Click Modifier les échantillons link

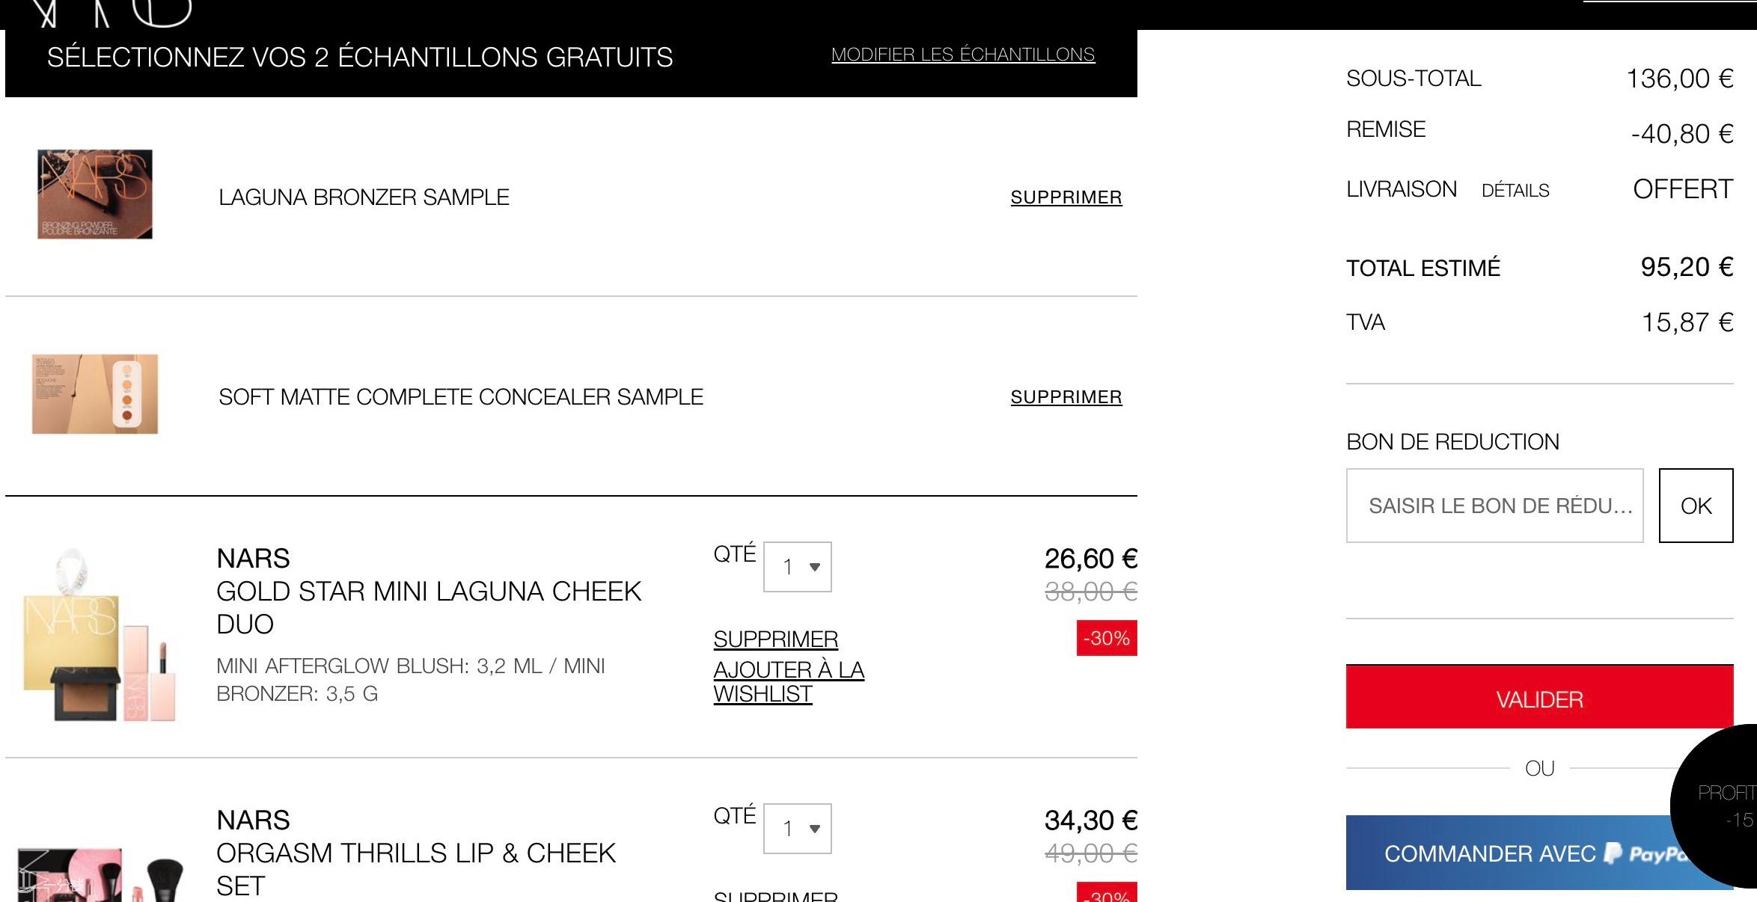(x=963, y=55)
